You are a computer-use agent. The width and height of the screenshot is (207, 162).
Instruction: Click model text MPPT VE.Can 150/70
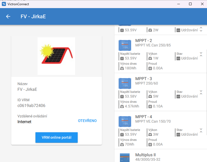153,121
